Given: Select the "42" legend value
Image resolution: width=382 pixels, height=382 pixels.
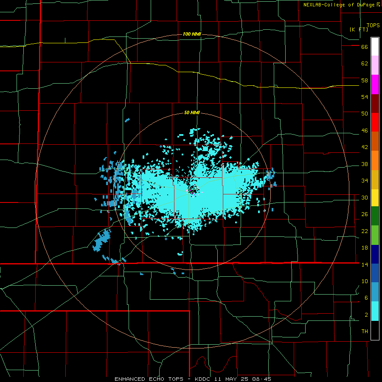Looking at the screenshot, I should 365,147.
